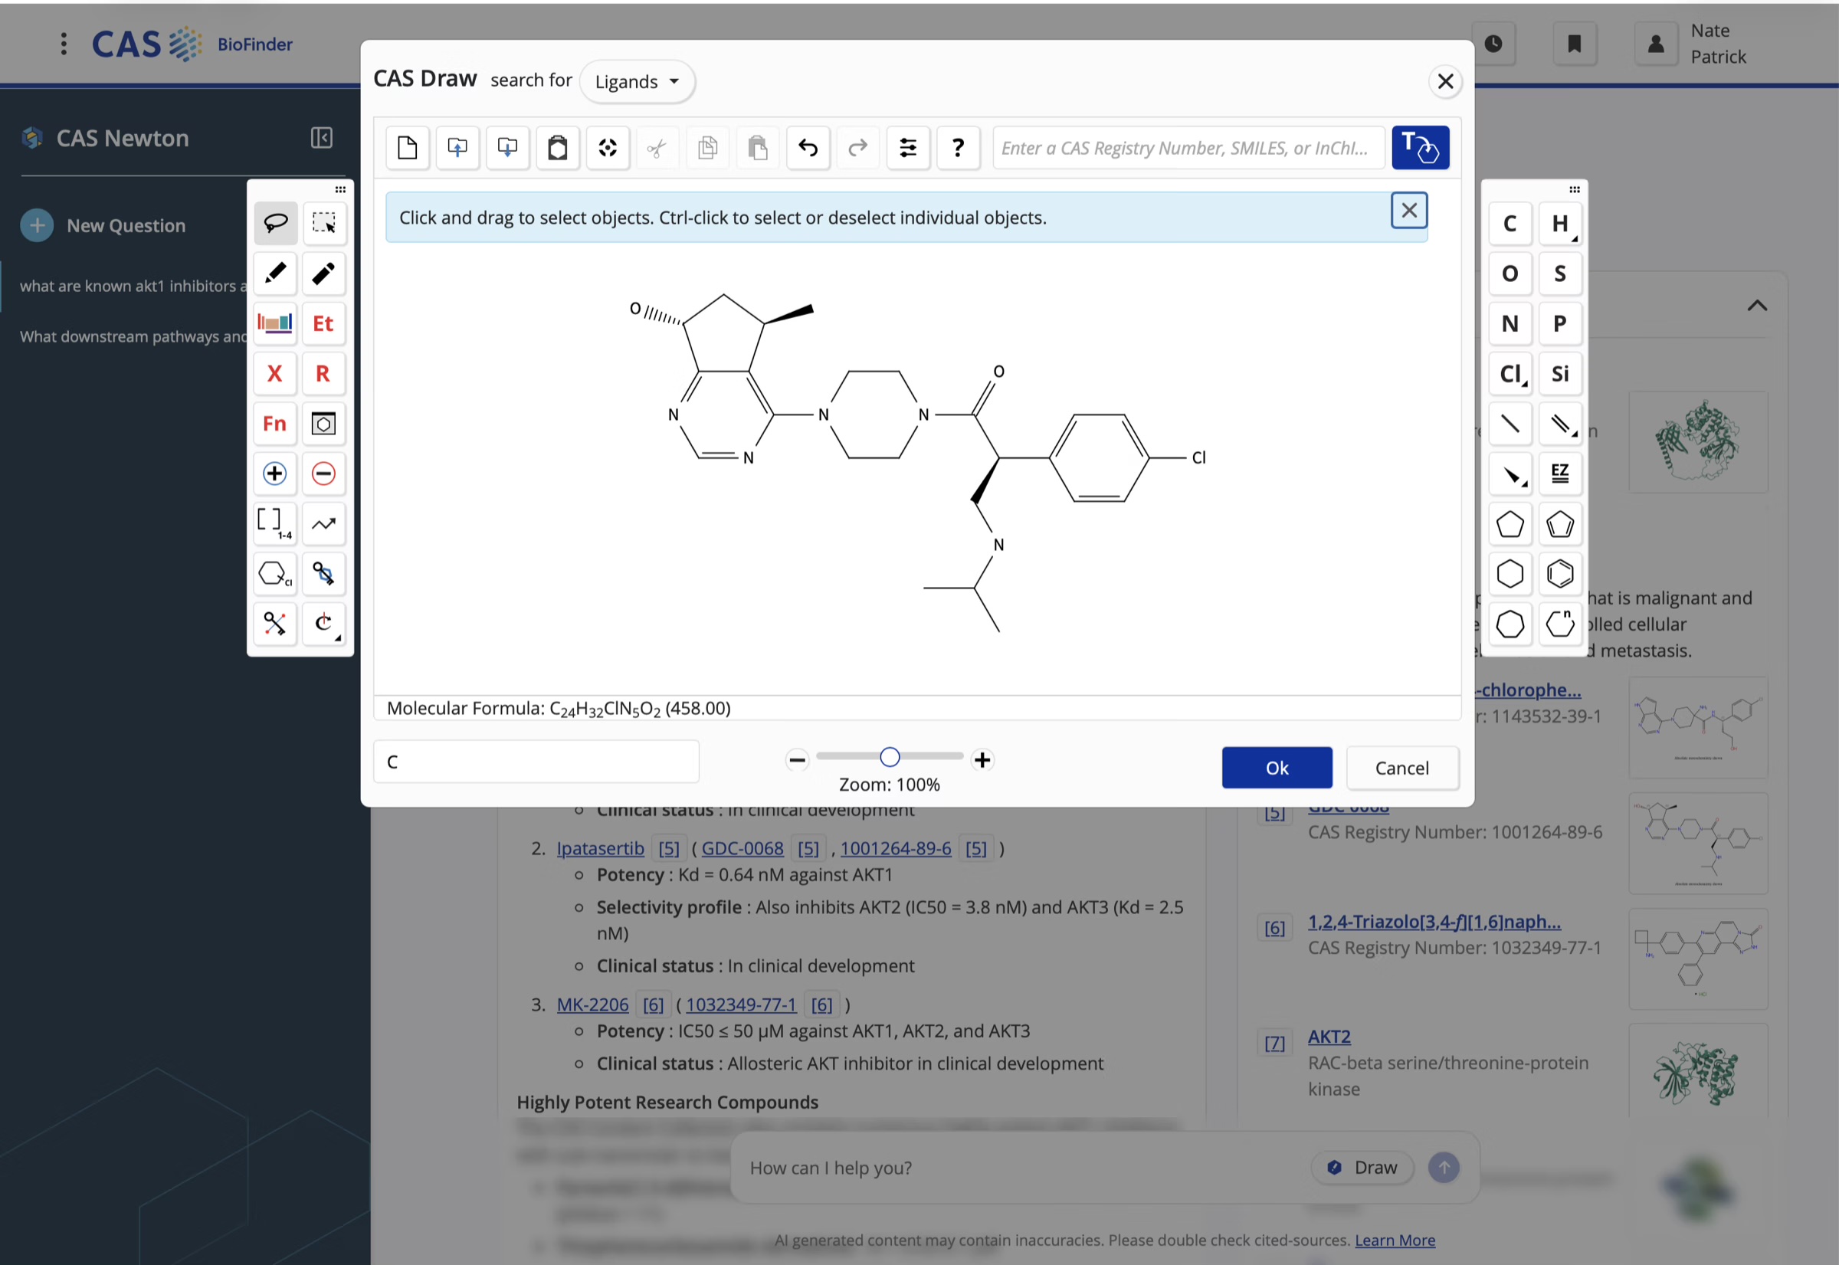The height and width of the screenshot is (1265, 1839).
Task: Select the R-group tool
Action: [x=323, y=372]
